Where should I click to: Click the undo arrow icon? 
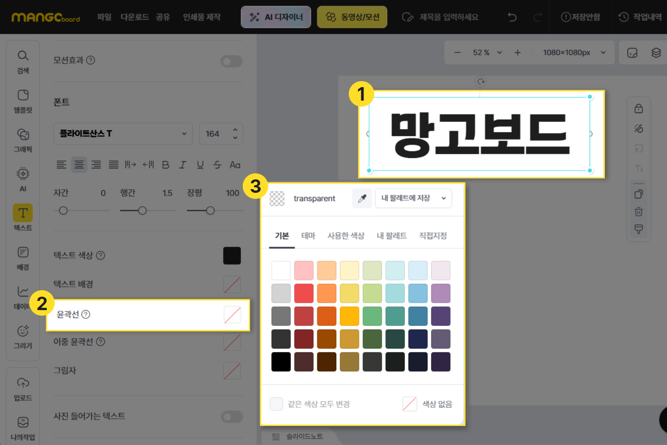pos(512,17)
